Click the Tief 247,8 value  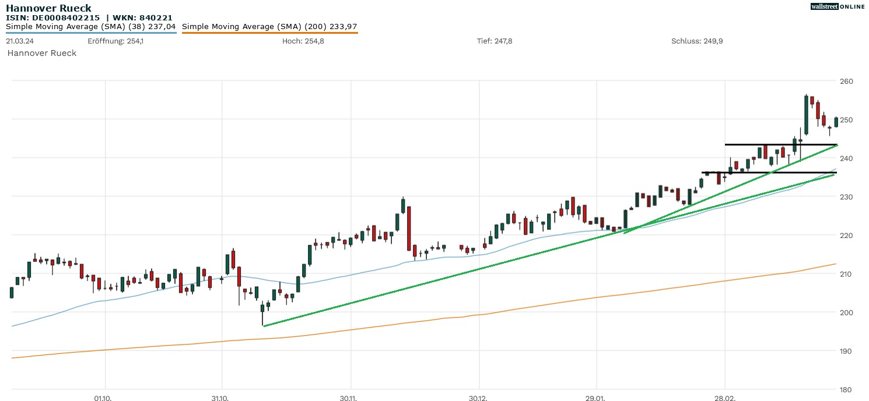coord(495,41)
